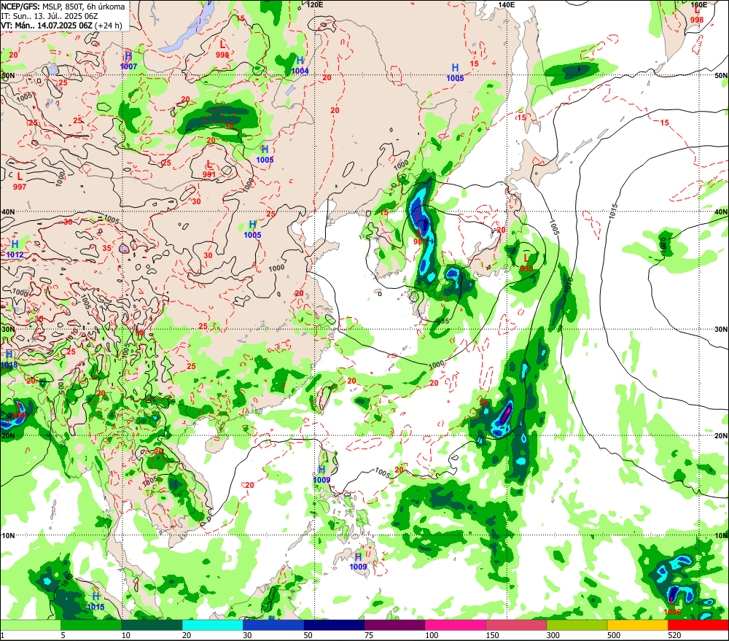The image size is (729, 641).
Task: Select the cyan 20–30 mm legend swatch
Action: pos(212,625)
